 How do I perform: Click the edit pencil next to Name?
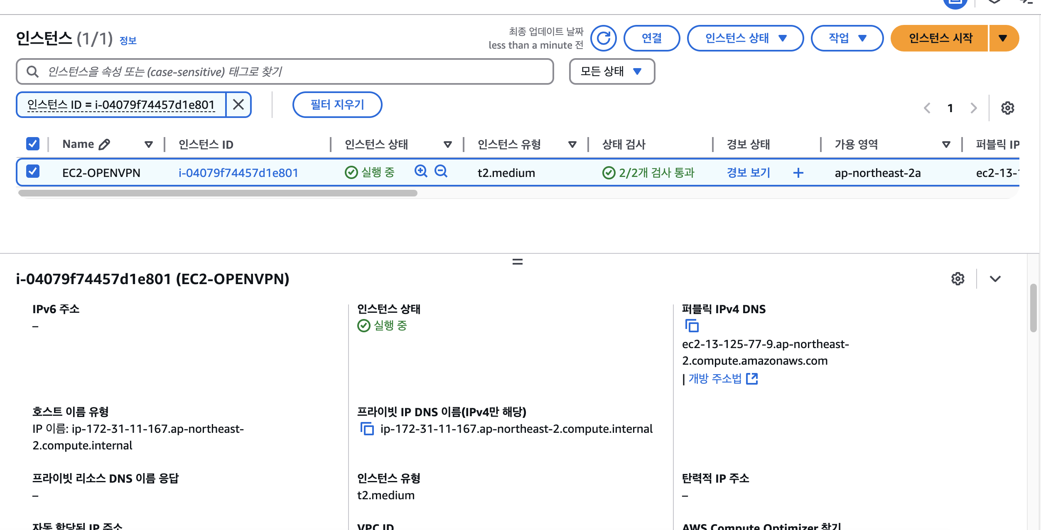(105, 144)
